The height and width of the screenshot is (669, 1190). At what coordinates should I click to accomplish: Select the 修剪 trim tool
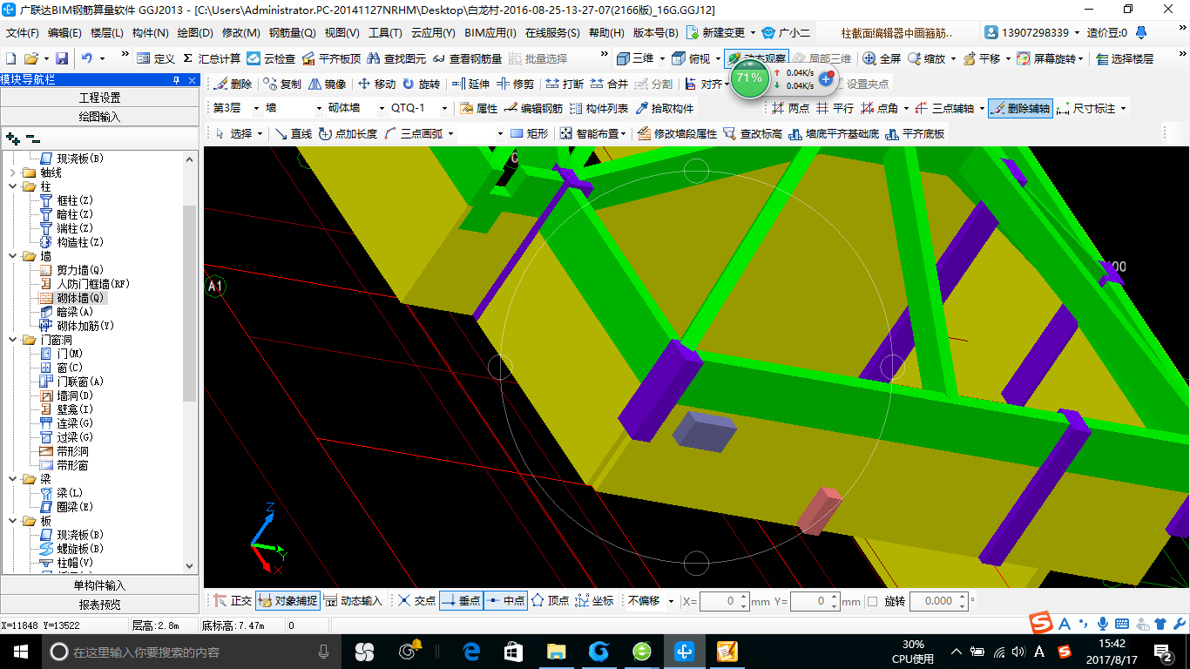tap(516, 84)
